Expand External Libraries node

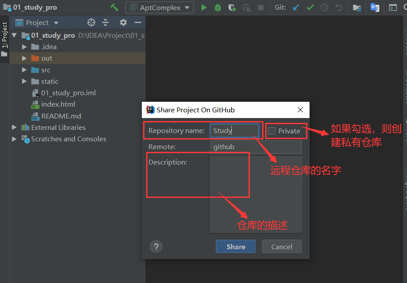coord(14,127)
